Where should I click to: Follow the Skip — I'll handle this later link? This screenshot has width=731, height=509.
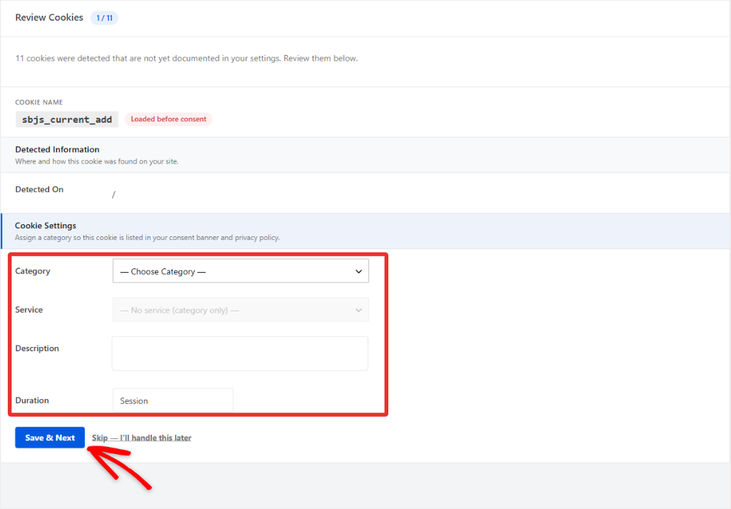coord(142,438)
